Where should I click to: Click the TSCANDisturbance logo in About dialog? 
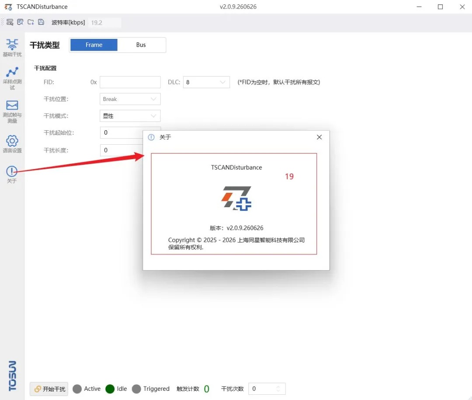[236, 198]
